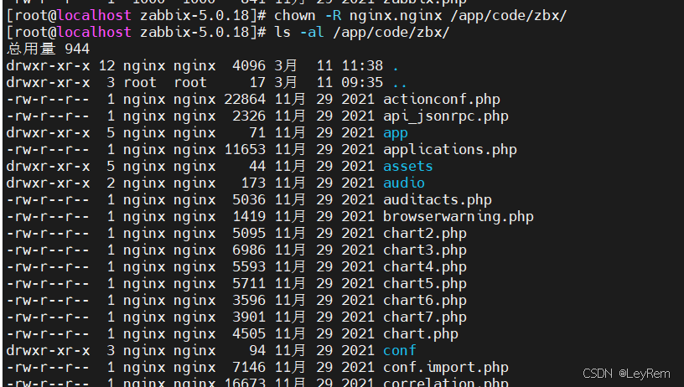Click the size value 5095

tap(249, 234)
